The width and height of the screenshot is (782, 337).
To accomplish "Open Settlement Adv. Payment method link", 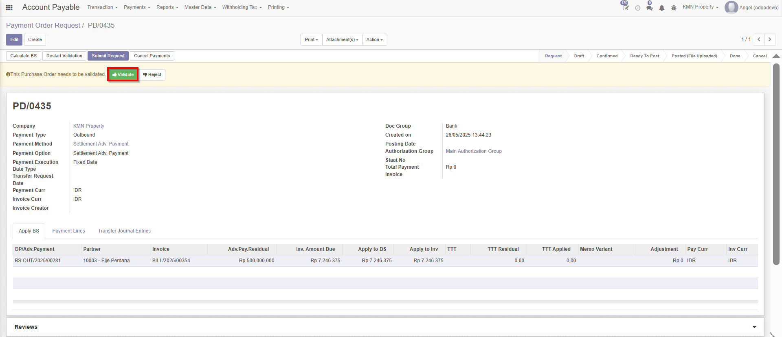I will coord(101,144).
